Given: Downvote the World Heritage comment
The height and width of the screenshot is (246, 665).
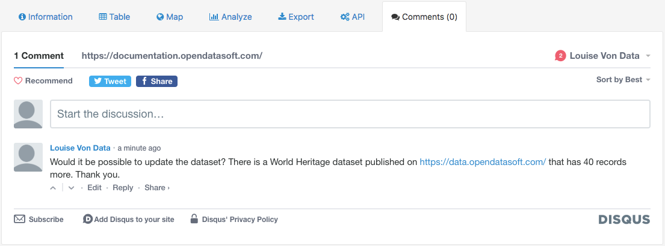Looking at the screenshot, I should (71, 188).
